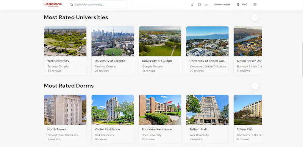Open the Ambassadors page

(x=222, y=5)
